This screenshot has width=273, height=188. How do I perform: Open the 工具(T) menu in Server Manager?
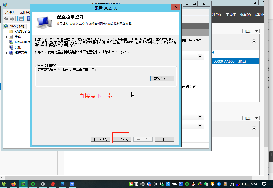click(231, 15)
